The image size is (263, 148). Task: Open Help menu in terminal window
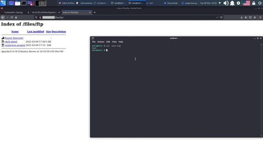click(x=121, y=42)
